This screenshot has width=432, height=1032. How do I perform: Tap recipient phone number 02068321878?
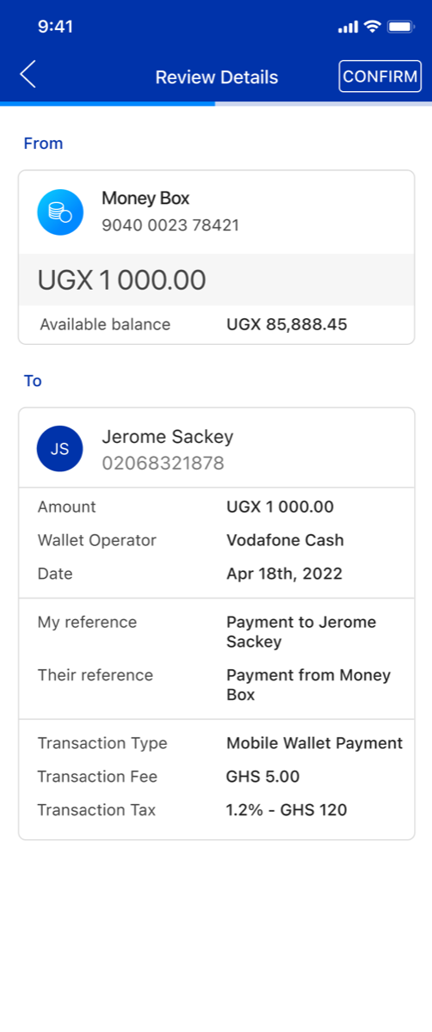tap(163, 464)
